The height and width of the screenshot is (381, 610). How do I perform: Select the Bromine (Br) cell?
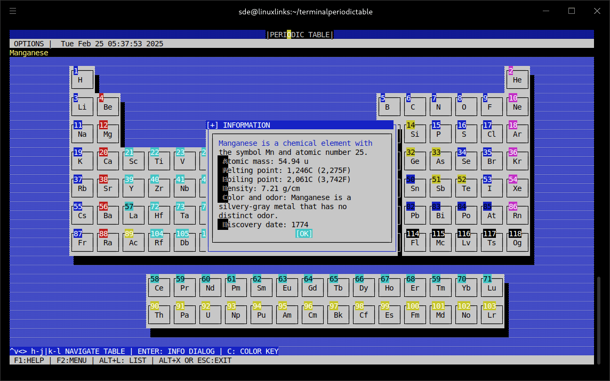click(492, 161)
